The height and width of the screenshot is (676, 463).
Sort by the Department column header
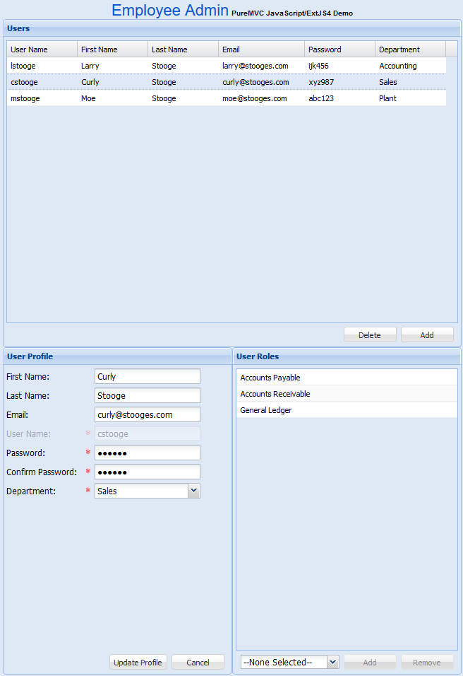point(410,49)
